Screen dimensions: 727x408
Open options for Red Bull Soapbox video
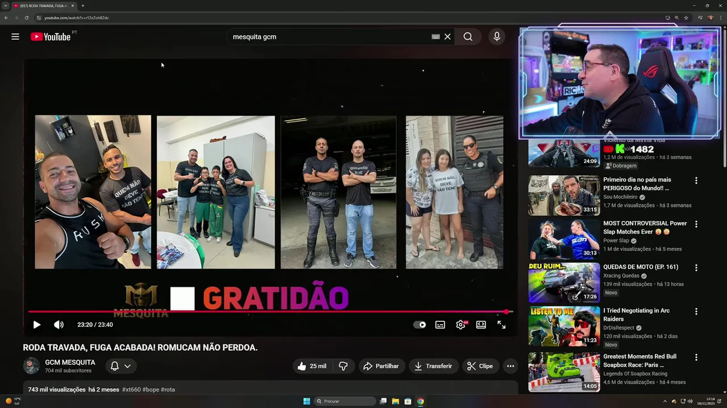point(696,358)
